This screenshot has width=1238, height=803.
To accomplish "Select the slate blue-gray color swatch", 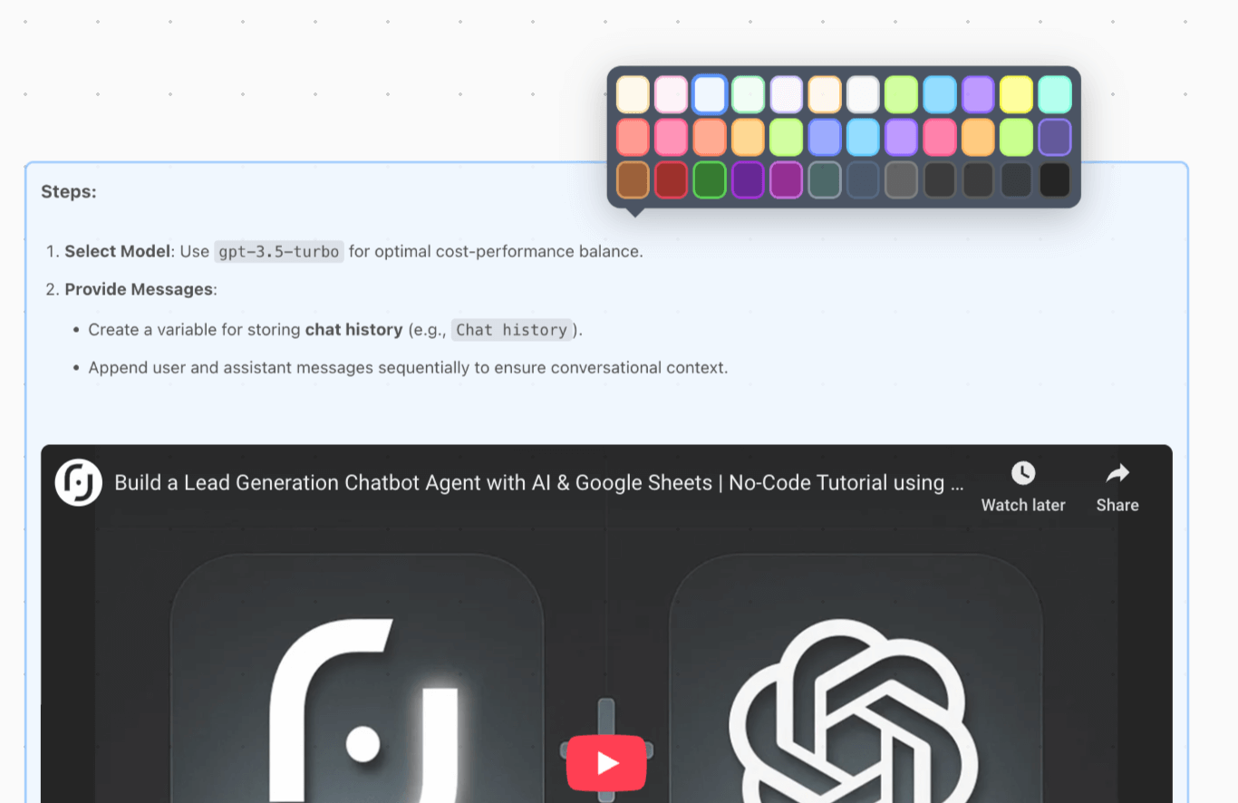I will pos(863,179).
